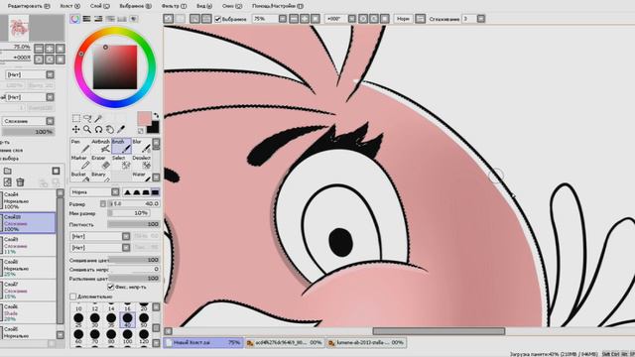Select the AirBrush tool
The image size is (635, 357).
coord(101,146)
